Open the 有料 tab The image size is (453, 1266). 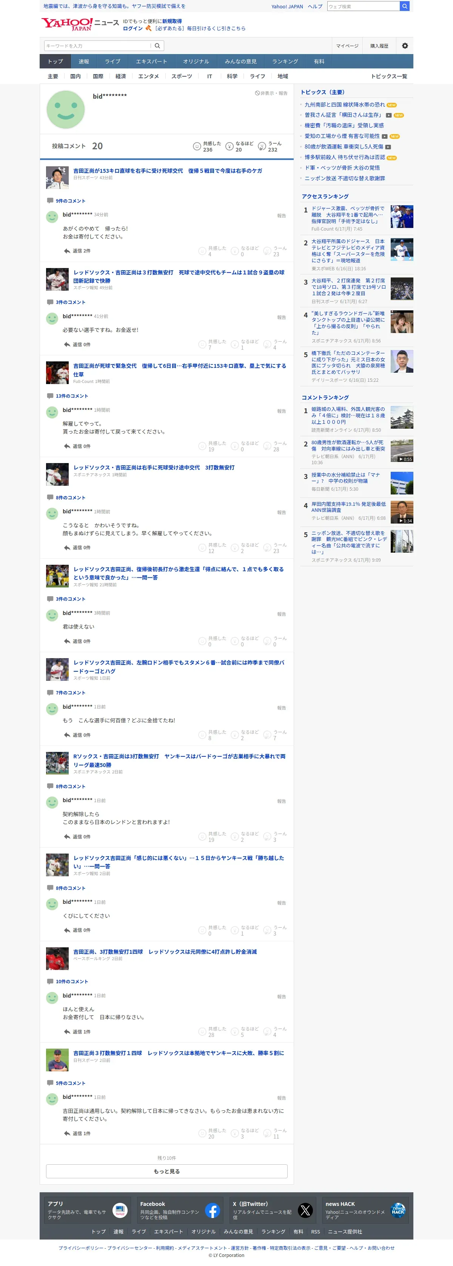pos(319,62)
